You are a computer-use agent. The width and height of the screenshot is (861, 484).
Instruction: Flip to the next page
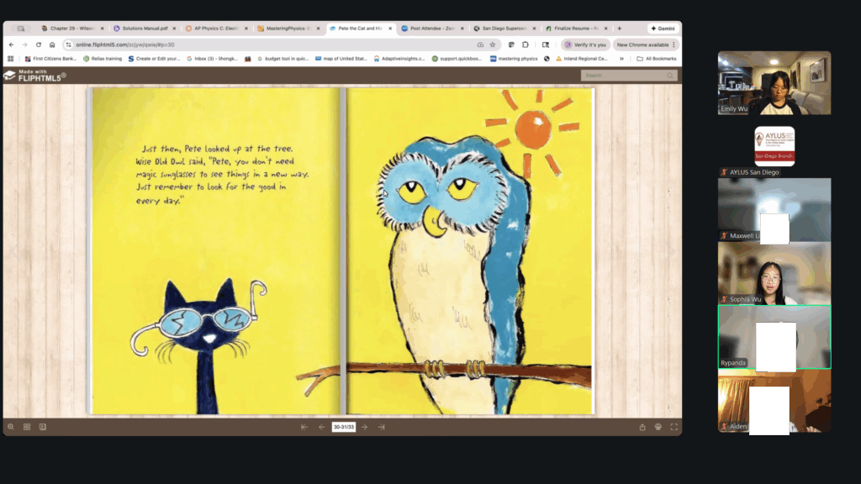tap(364, 427)
